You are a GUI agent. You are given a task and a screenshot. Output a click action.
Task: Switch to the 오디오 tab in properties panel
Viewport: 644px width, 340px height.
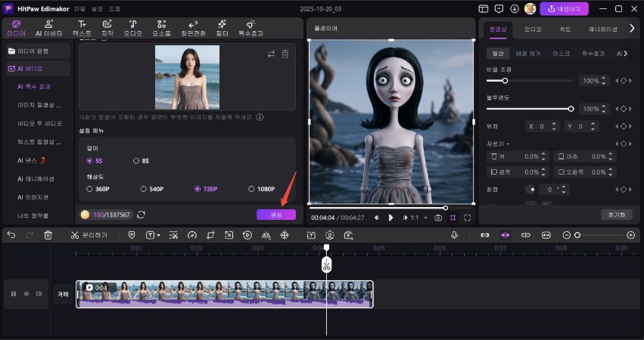pyautogui.click(x=533, y=29)
